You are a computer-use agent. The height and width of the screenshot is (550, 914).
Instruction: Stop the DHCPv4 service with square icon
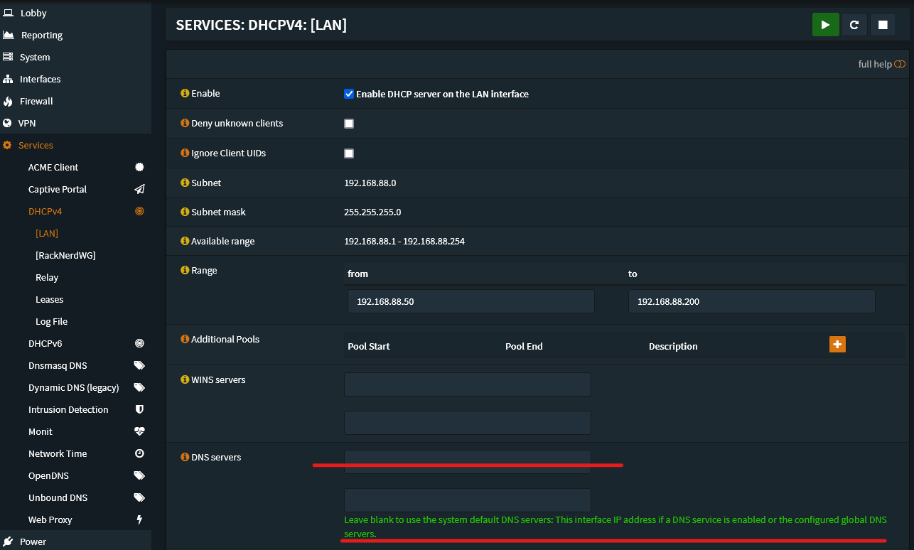coord(883,24)
